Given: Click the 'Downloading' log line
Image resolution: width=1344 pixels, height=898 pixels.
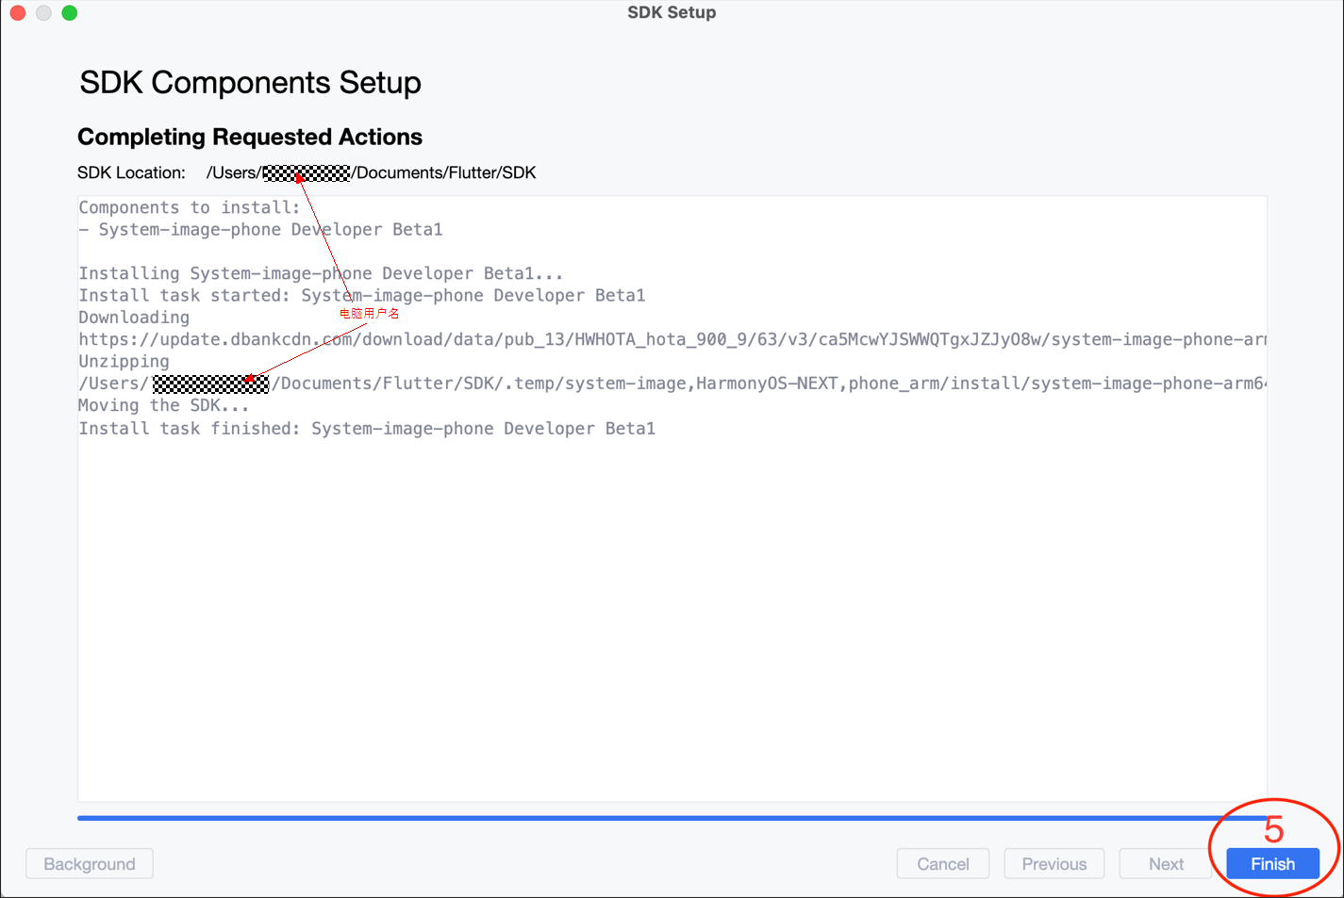Looking at the screenshot, I should coord(134,318).
